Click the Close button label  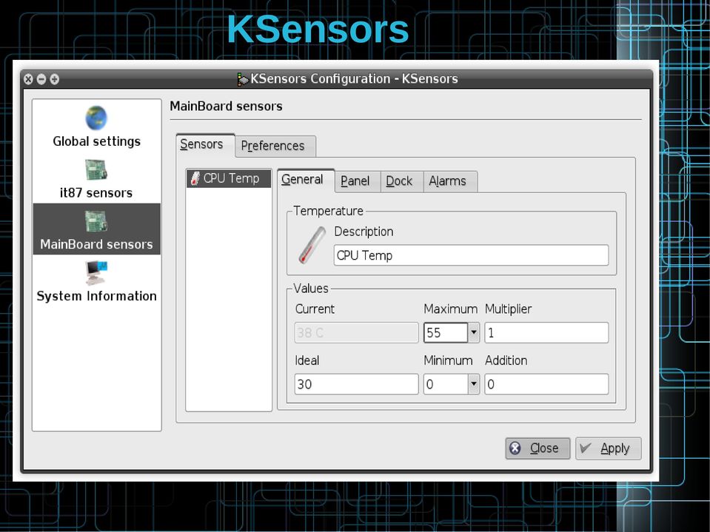(x=544, y=448)
